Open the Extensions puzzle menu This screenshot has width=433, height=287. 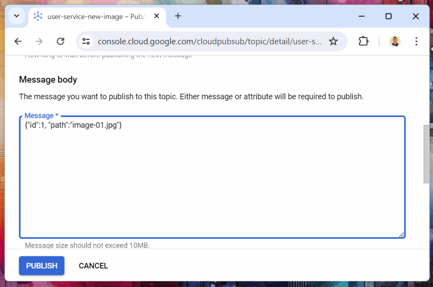[x=363, y=41]
